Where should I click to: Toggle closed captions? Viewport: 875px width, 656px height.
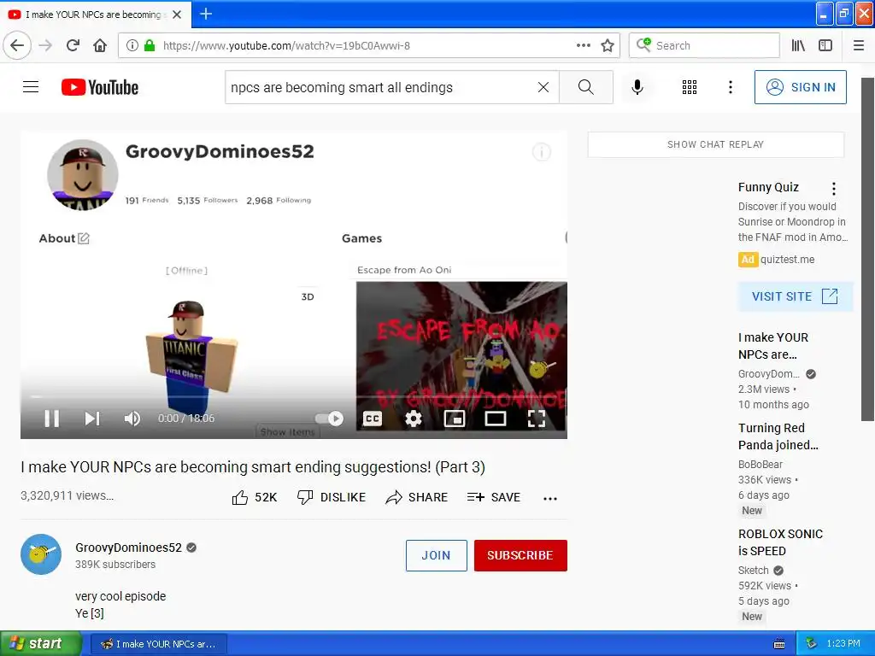(x=373, y=419)
